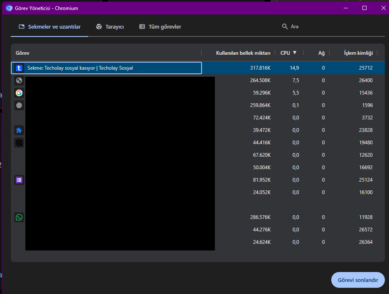Image resolution: width=389 pixels, height=294 pixels.
Task: Maximize the Görev Yöneticisi window
Action: point(364,8)
